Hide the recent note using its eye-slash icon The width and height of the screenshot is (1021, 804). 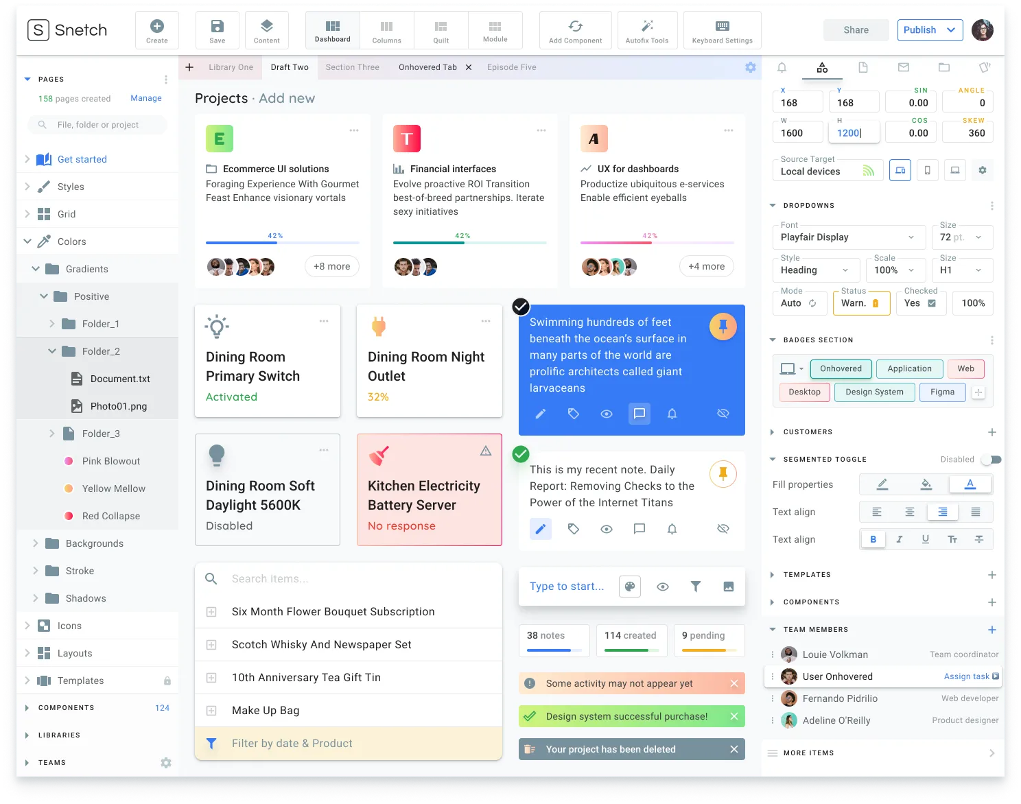click(x=723, y=529)
